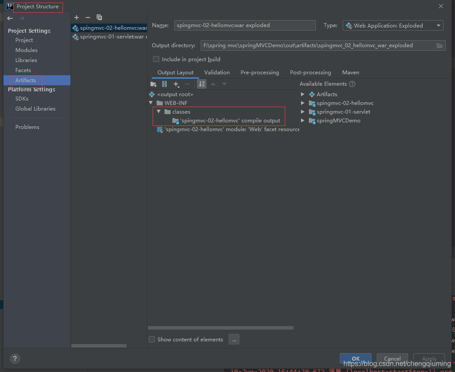Viewport: 455px width, 372px height.
Task: Collapse the classes folder node
Action: pyautogui.click(x=159, y=111)
